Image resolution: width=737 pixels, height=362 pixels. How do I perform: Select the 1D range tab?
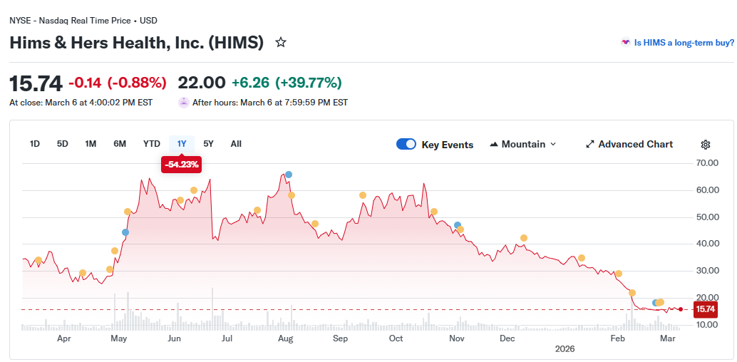[x=34, y=144]
